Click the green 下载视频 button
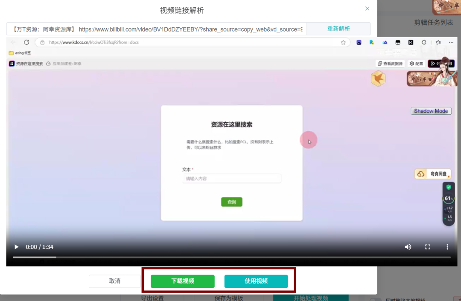Viewport: 461px width, 301px height. pos(183,281)
